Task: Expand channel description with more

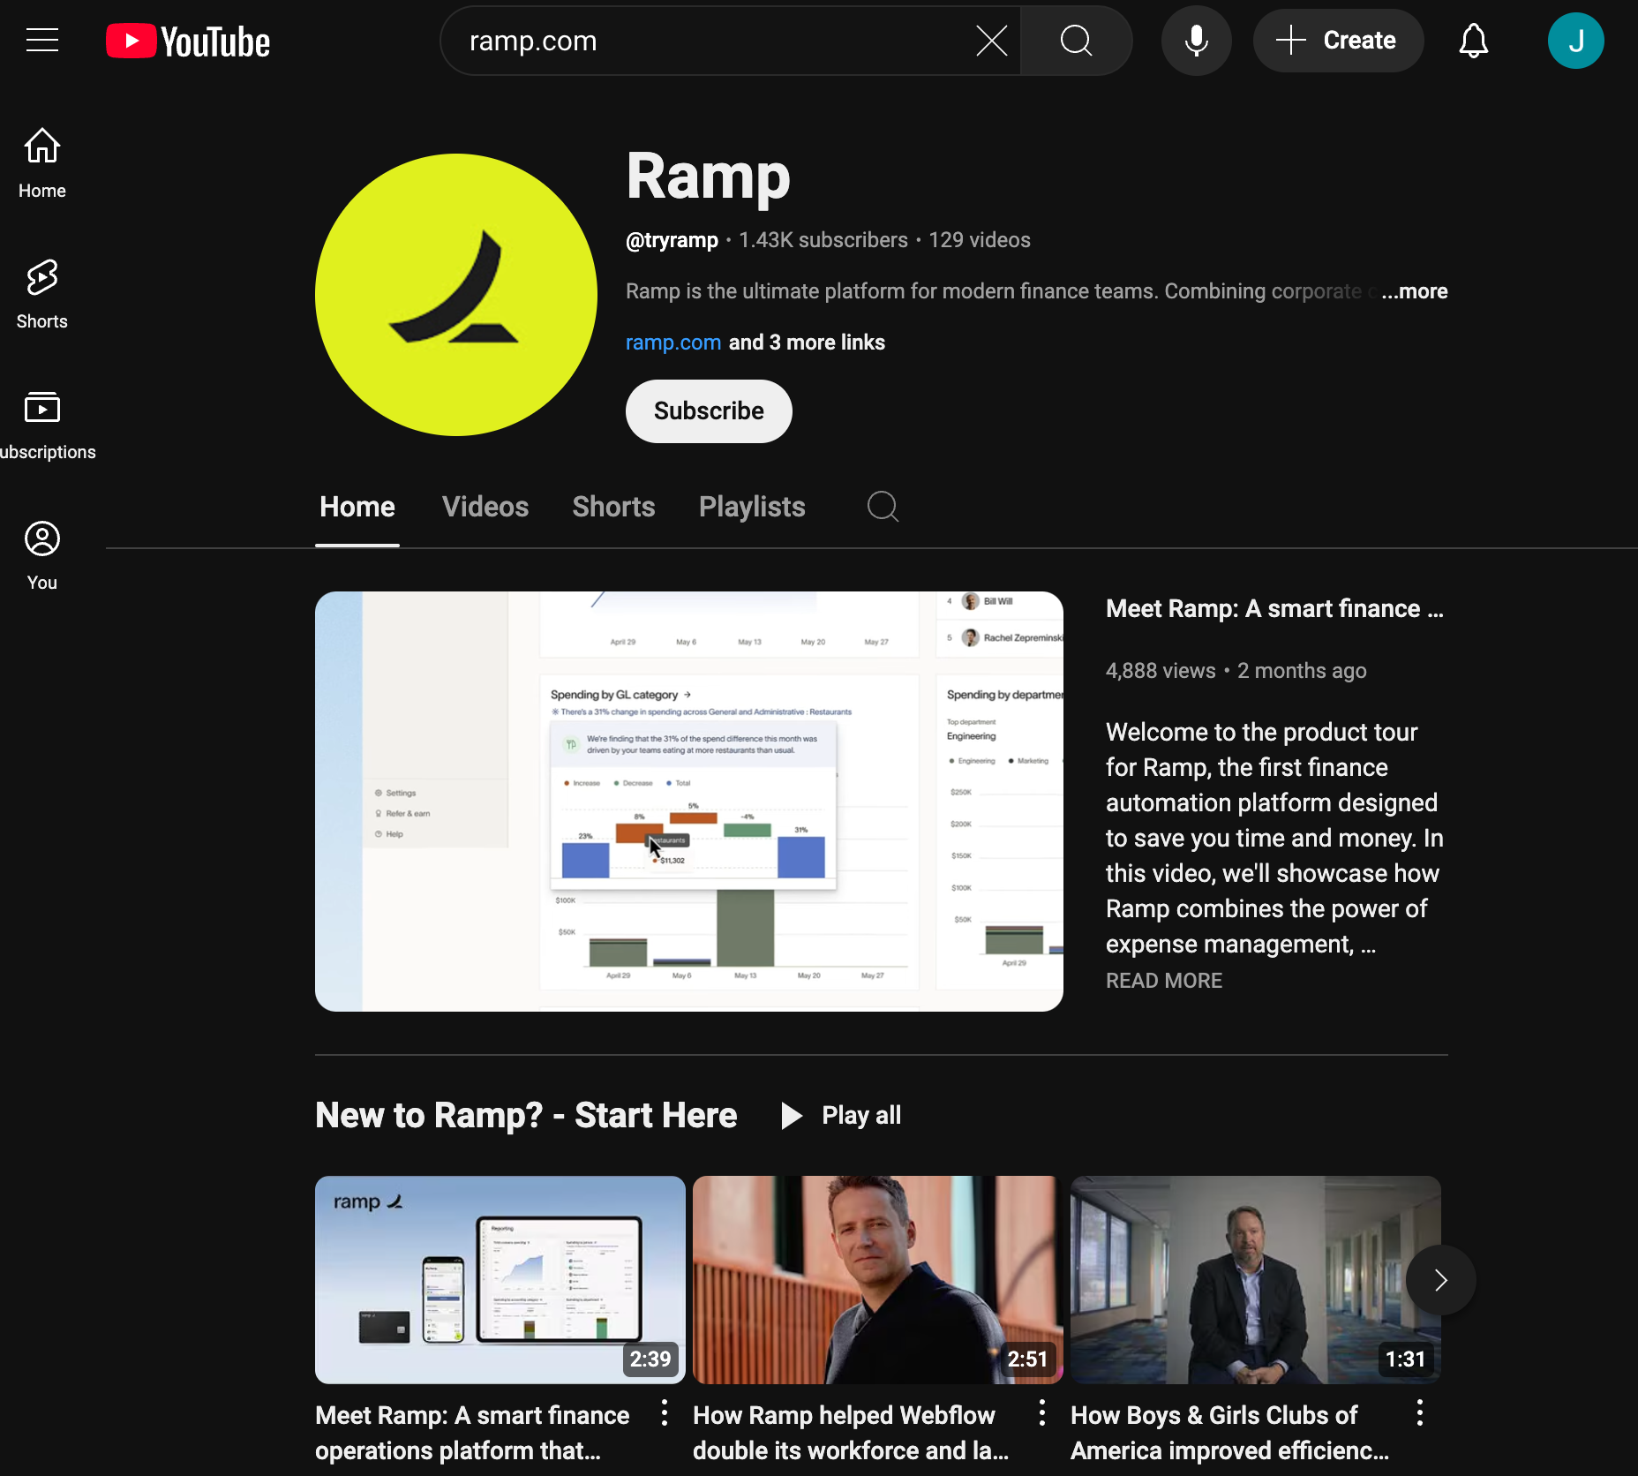Action: pyautogui.click(x=1415, y=291)
